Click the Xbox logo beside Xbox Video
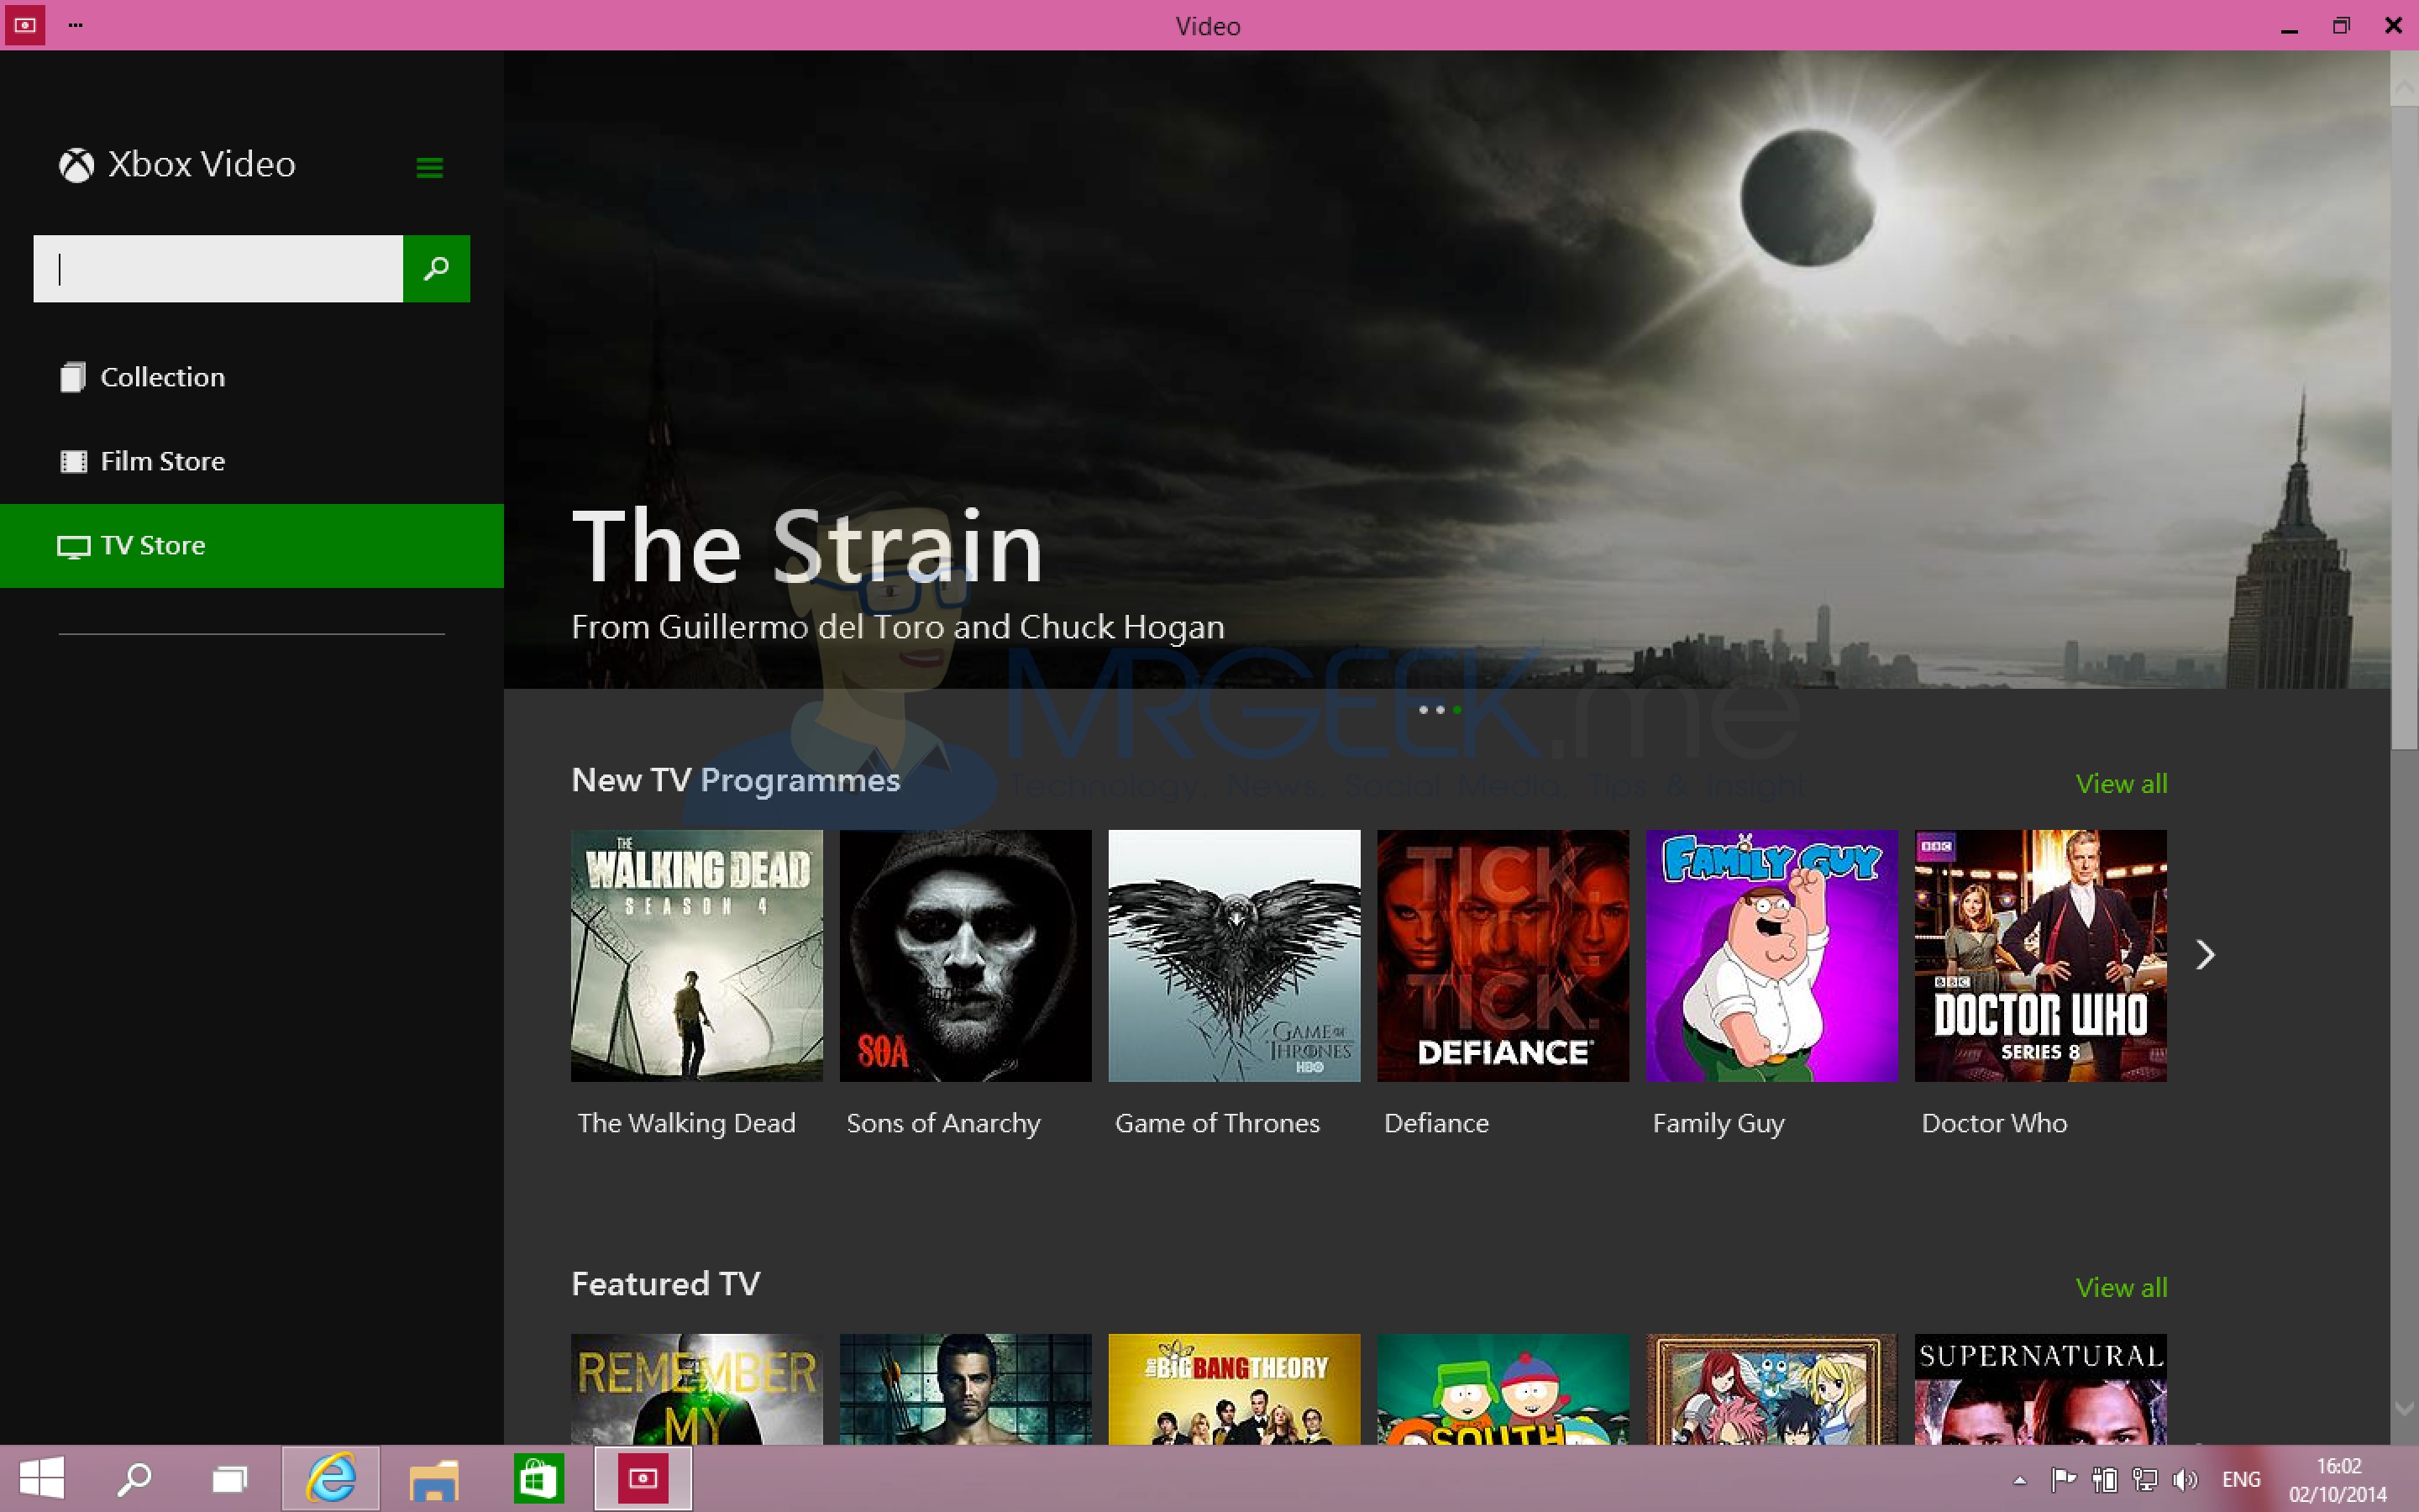Viewport: 2419px width, 1512px height. pos(76,165)
